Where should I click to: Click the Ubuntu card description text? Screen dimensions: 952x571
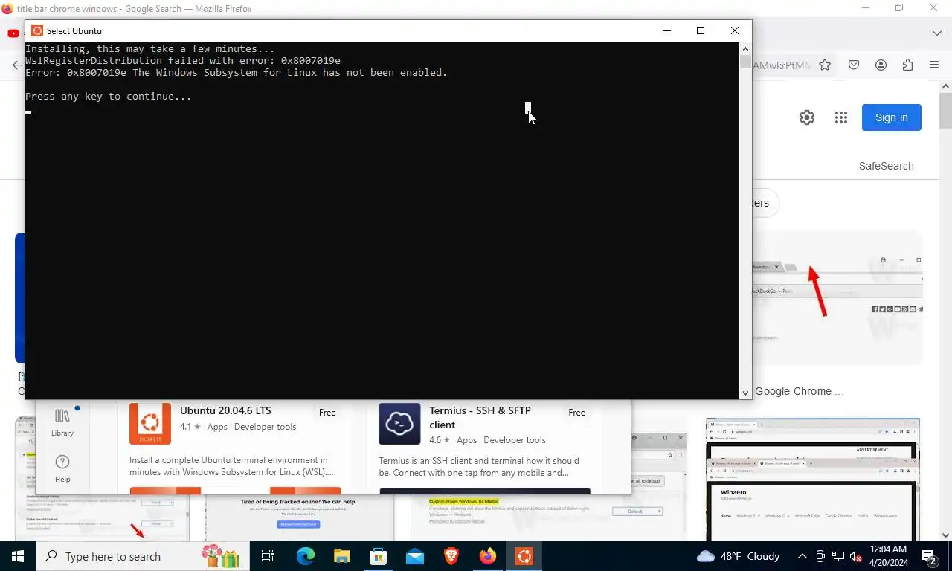click(231, 466)
